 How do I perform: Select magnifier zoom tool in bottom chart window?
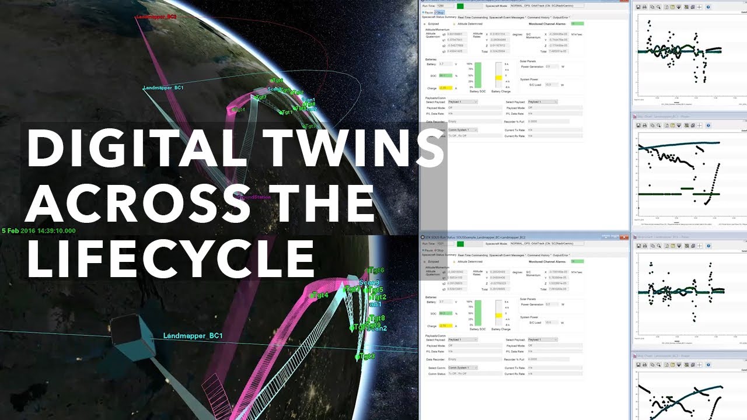click(x=658, y=365)
